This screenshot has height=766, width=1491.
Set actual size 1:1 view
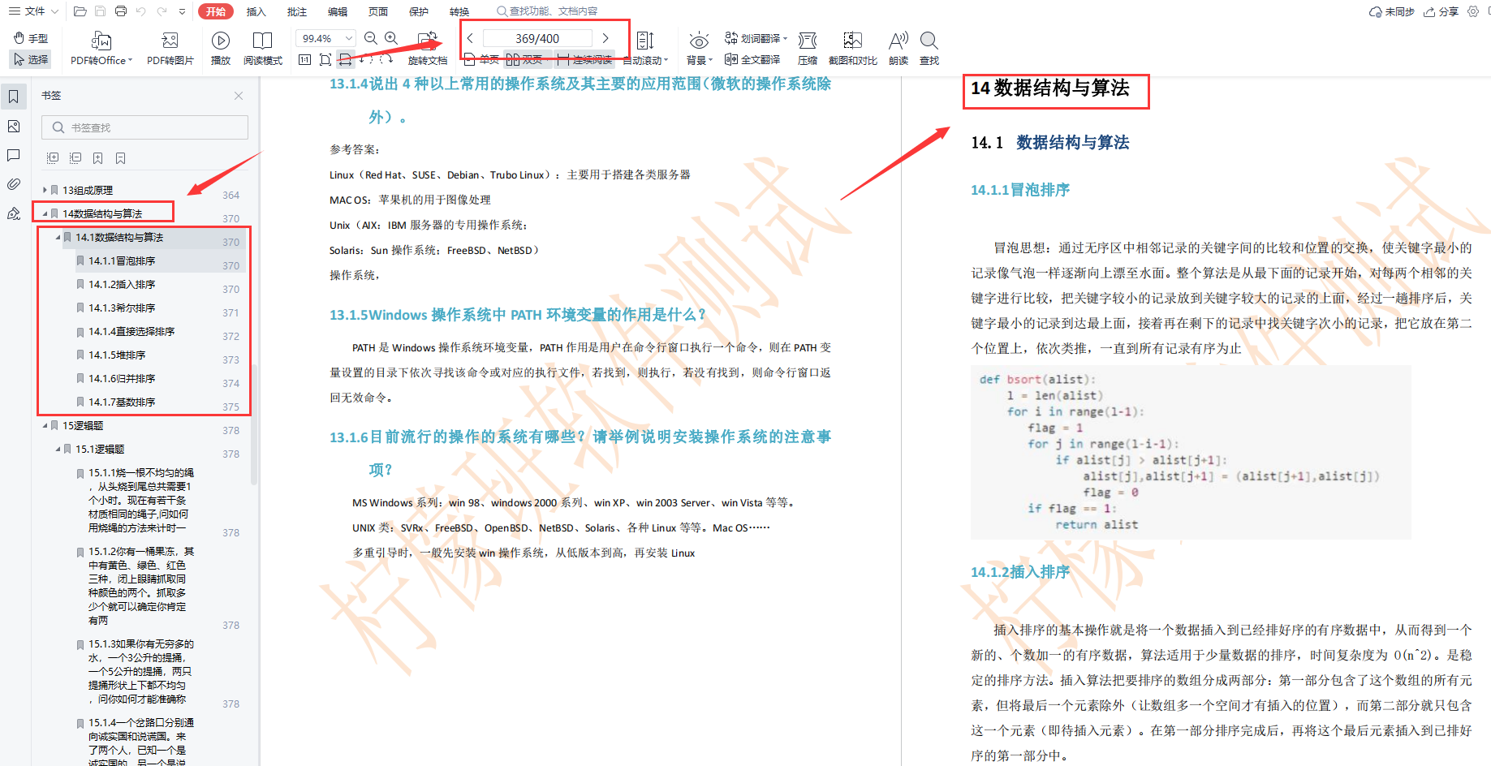pos(304,59)
